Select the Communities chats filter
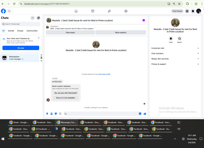The image size is (204, 148). click(32, 31)
